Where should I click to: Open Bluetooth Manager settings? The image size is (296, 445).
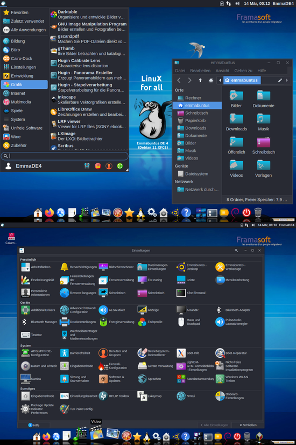[x=39, y=322]
